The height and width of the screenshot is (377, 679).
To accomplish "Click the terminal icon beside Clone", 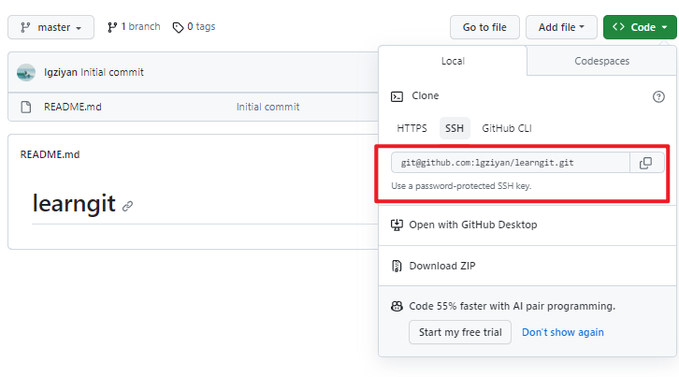I will (x=397, y=96).
